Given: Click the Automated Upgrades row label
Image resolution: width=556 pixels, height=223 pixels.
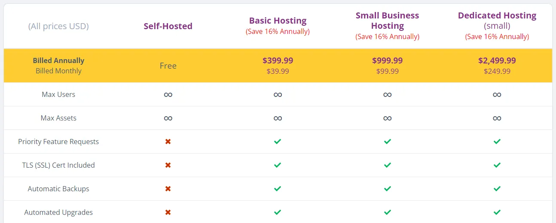Looking at the screenshot, I should click(58, 212).
